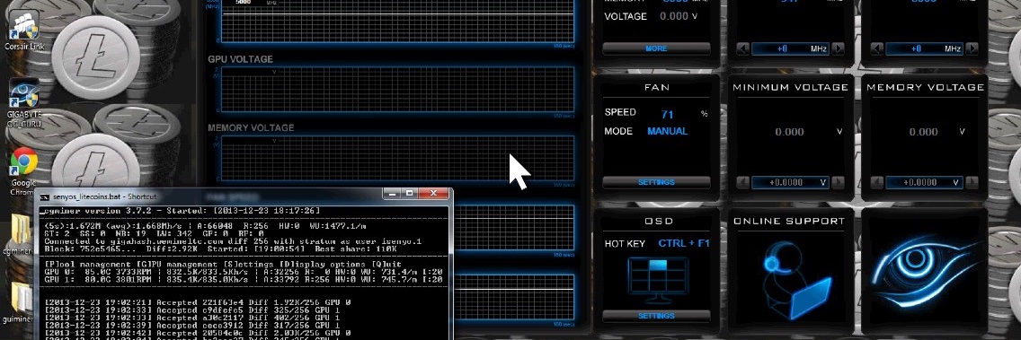Decrease MHz offset above Memory Voltage panel

[x=877, y=48]
